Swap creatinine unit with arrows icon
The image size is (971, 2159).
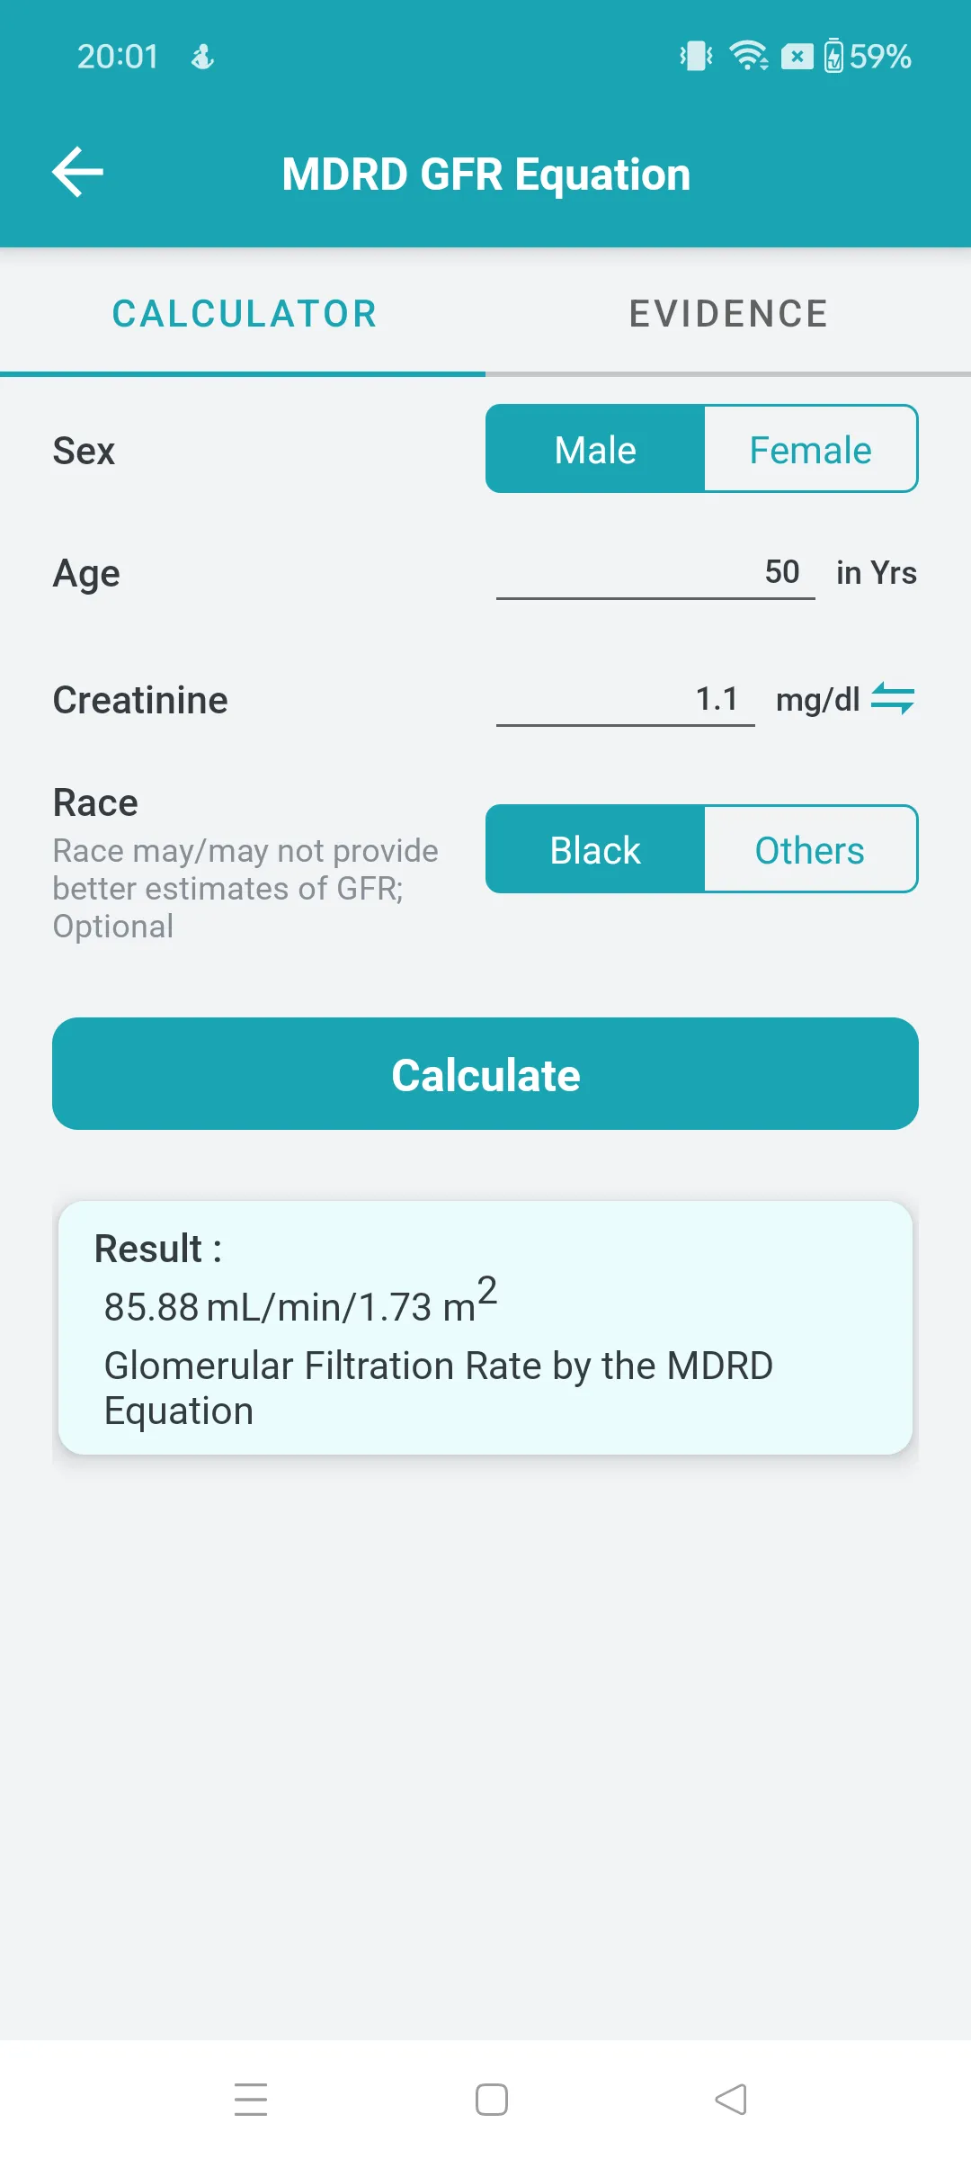click(x=893, y=698)
